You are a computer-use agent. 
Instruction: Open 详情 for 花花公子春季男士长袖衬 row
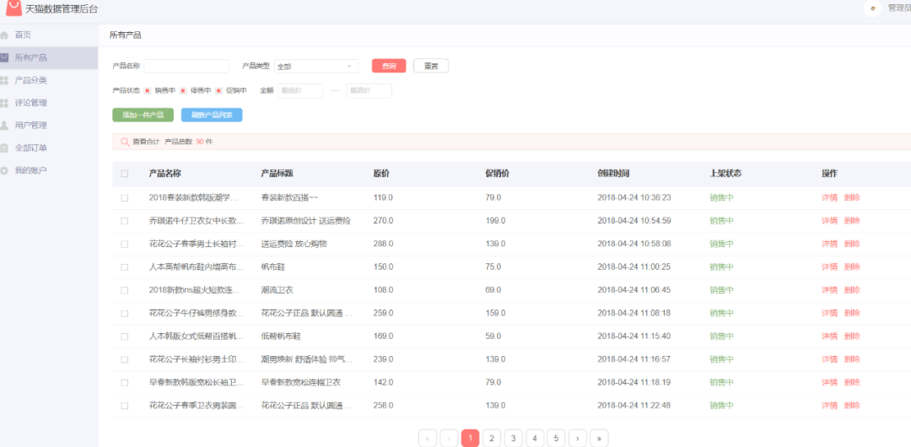pos(829,244)
